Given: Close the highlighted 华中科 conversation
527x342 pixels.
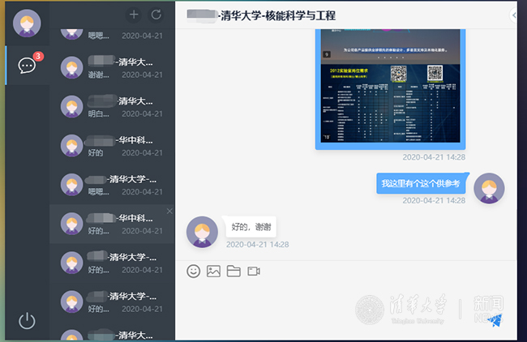Looking at the screenshot, I should [169, 211].
